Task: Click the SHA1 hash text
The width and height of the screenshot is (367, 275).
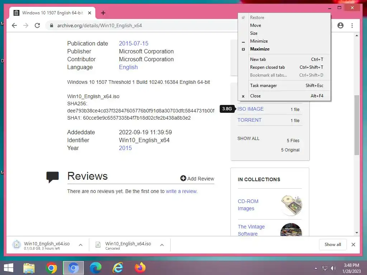Action: (x=129, y=118)
